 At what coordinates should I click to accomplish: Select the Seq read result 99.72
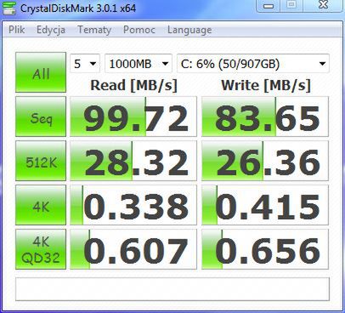(x=133, y=117)
